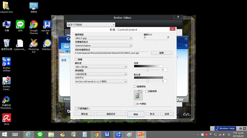Open the 300 x 300 dpi resolution dropdown
Image resolution: width=247 pixels, height=138 pixels.
coord(101,67)
